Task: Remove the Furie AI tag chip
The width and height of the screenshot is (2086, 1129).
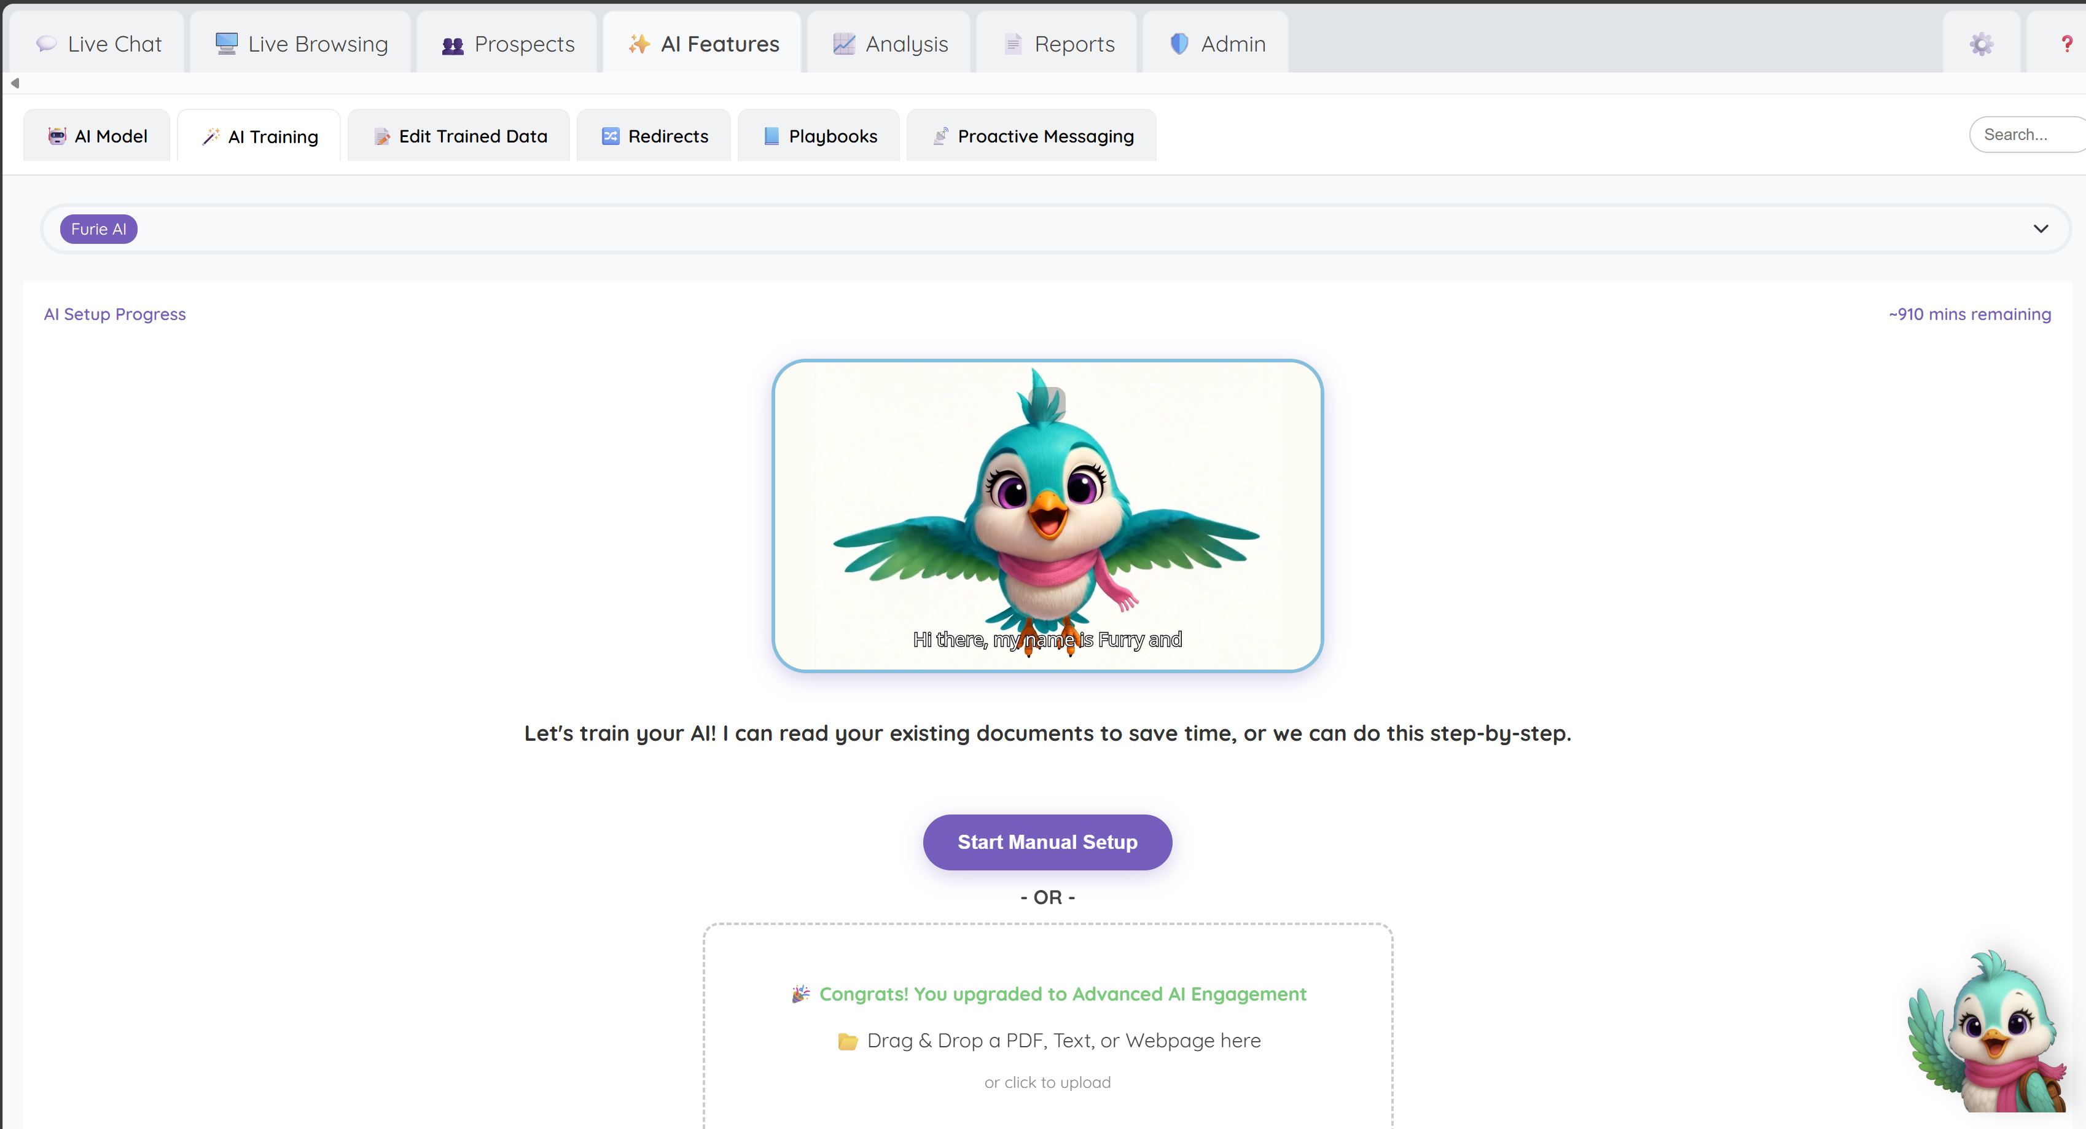Action: click(x=98, y=229)
